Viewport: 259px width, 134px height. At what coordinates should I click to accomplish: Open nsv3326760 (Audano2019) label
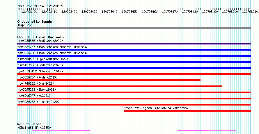pos(38,77)
